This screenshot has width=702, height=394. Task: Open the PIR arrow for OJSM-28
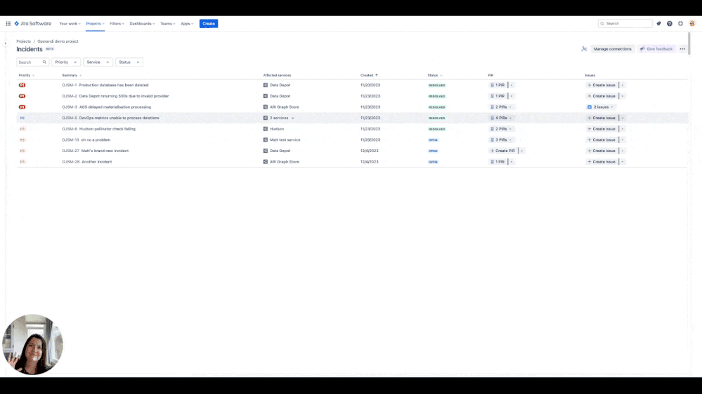pos(512,162)
